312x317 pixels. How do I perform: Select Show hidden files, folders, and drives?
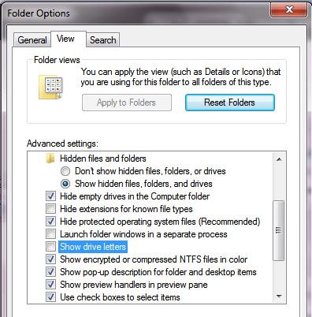coord(65,184)
